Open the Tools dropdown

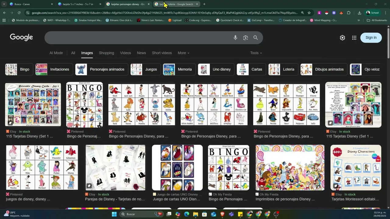256,53
